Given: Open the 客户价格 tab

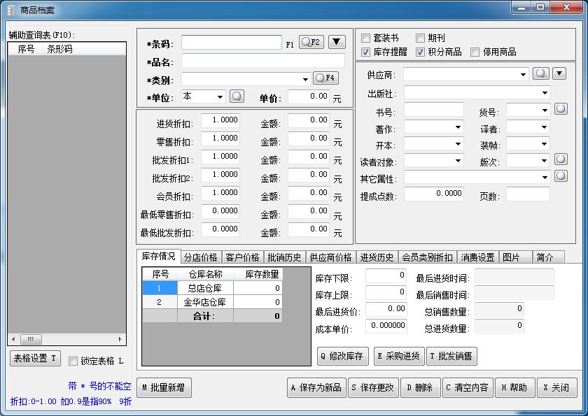Looking at the screenshot, I should (242, 257).
